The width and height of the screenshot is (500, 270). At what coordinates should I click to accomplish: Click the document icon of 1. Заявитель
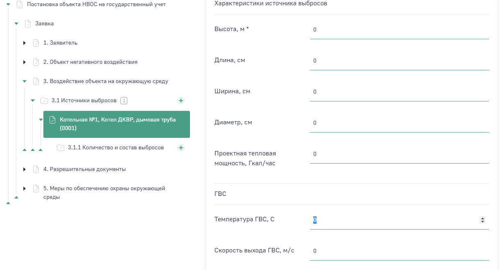coord(36,43)
